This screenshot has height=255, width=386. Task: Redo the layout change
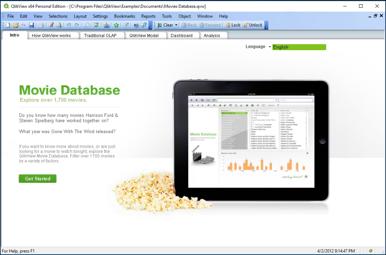point(77,25)
